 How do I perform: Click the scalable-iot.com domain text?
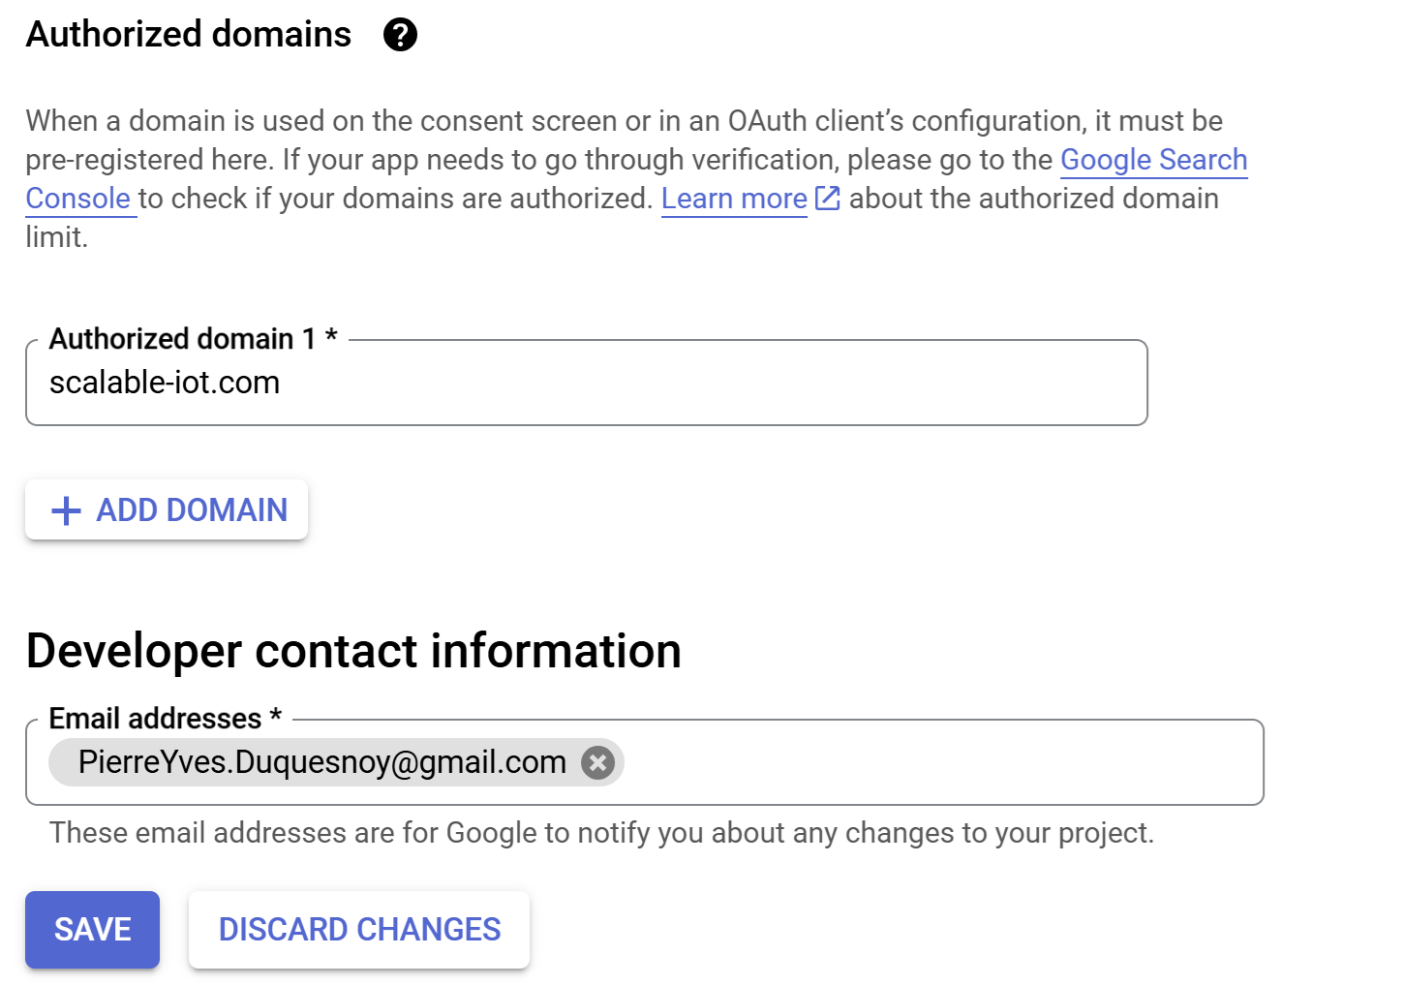[165, 383]
